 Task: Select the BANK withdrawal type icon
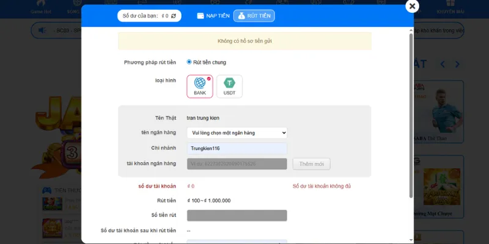pos(200,86)
